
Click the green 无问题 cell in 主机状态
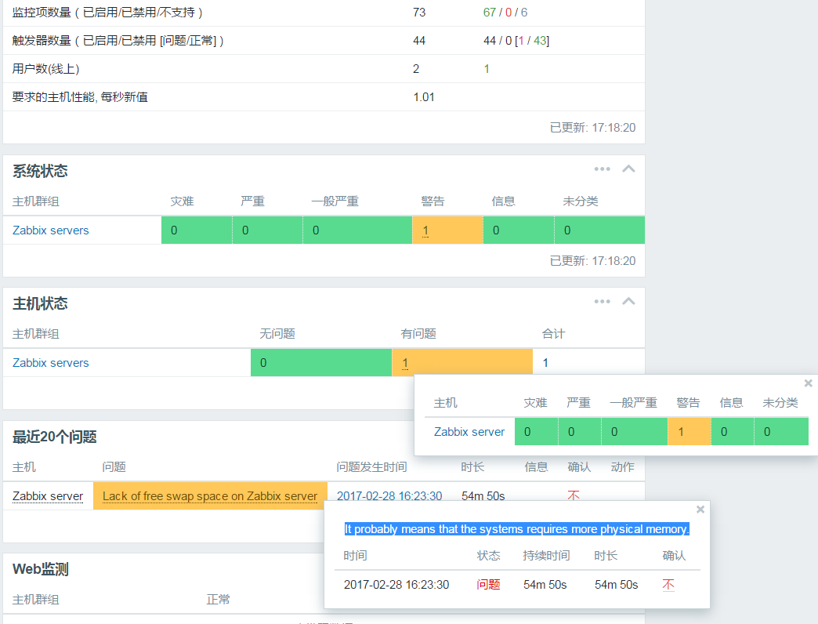tap(320, 363)
